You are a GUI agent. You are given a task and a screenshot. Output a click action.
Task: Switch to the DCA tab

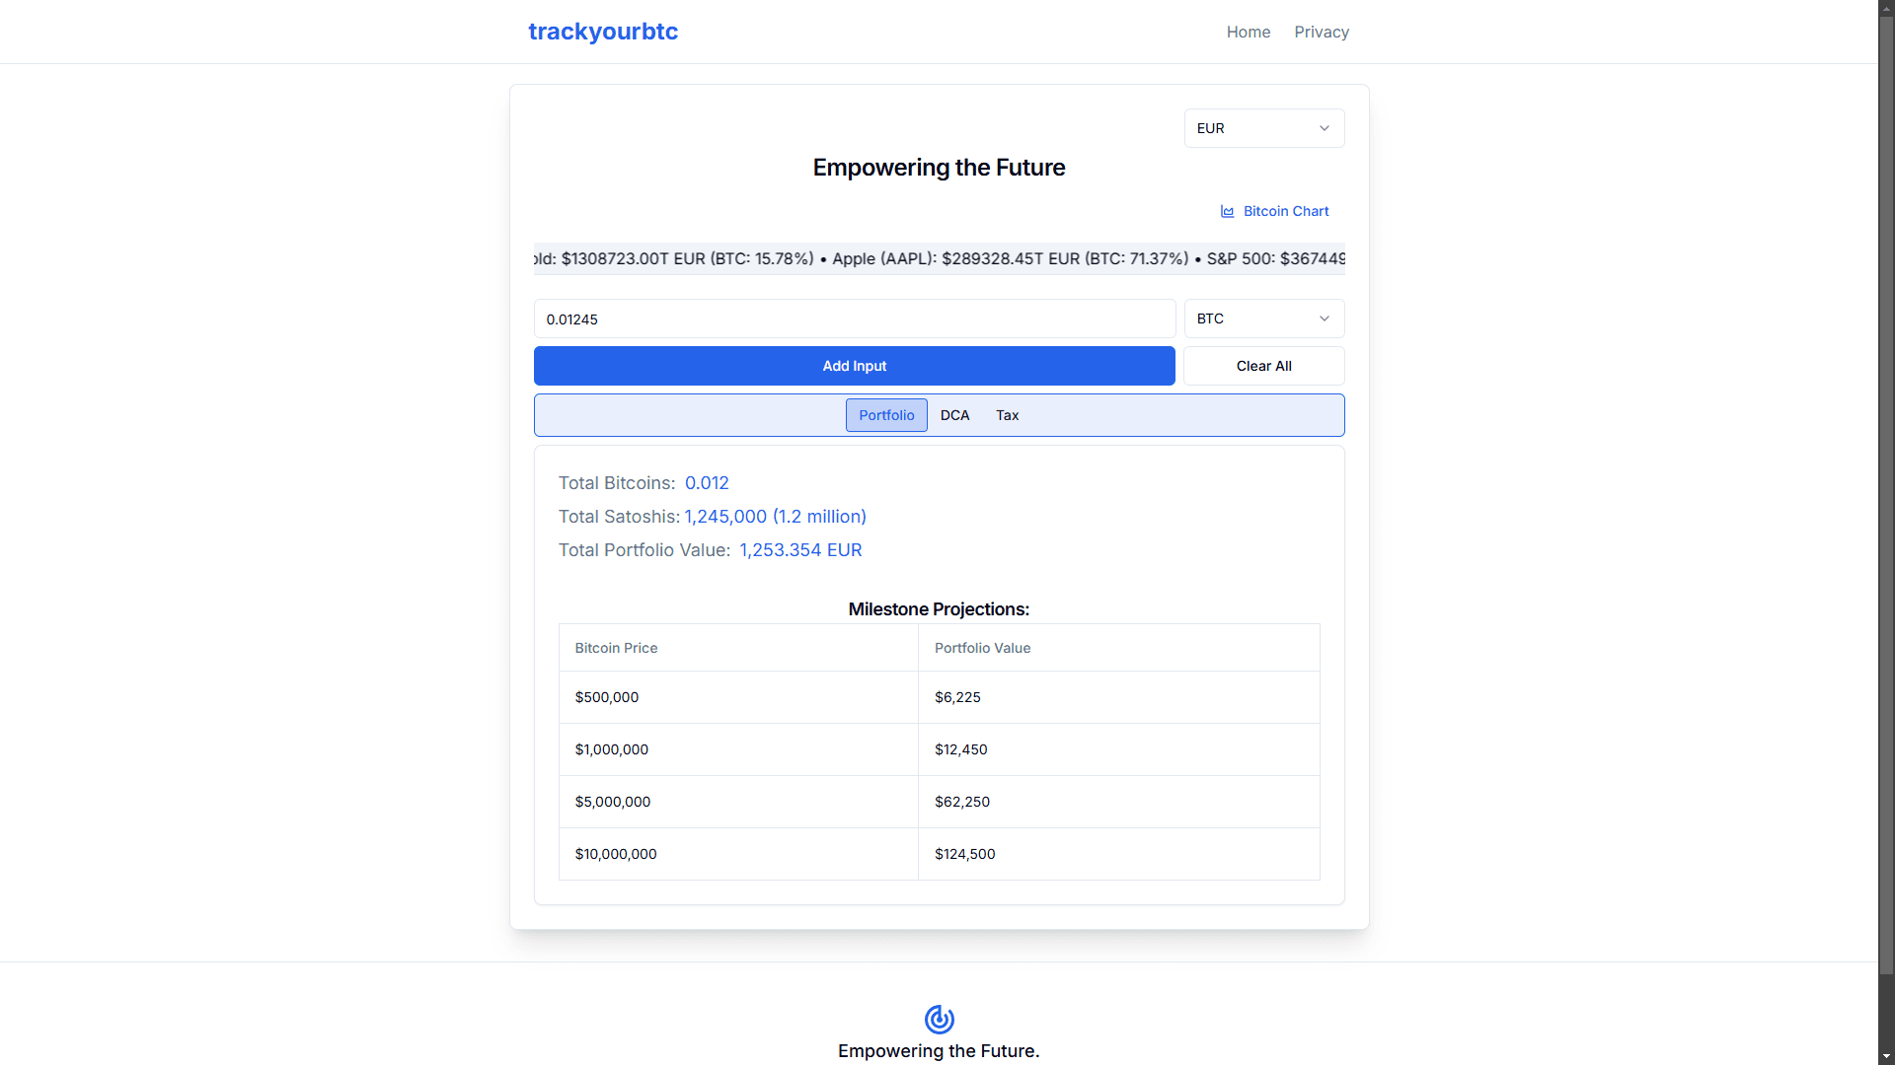click(954, 415)
